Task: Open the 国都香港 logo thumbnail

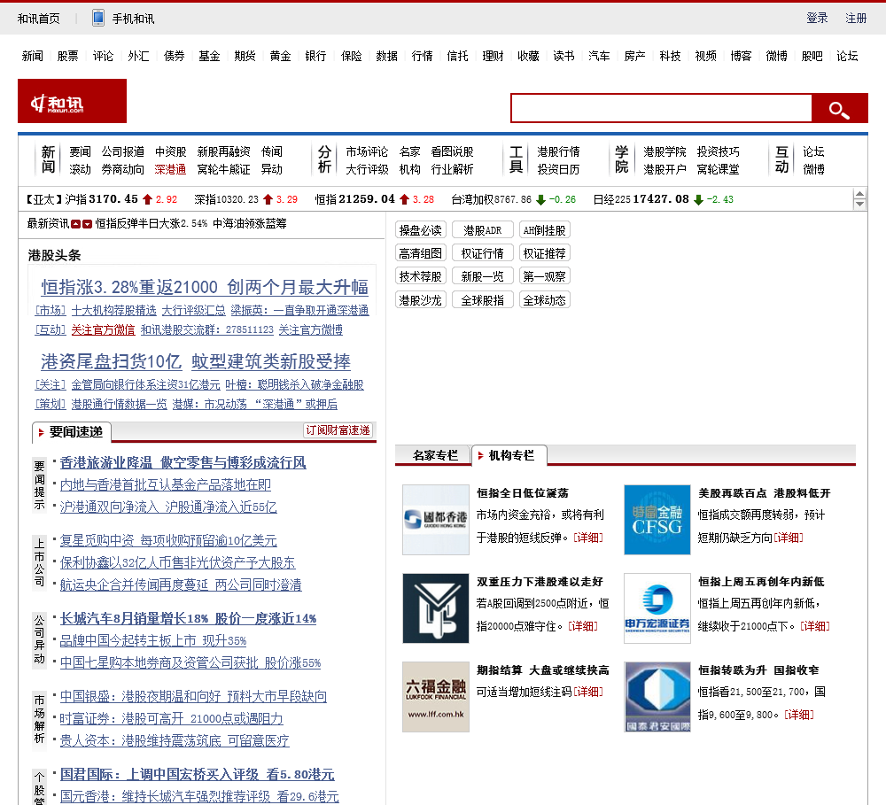Action: (x=436, y=520)
